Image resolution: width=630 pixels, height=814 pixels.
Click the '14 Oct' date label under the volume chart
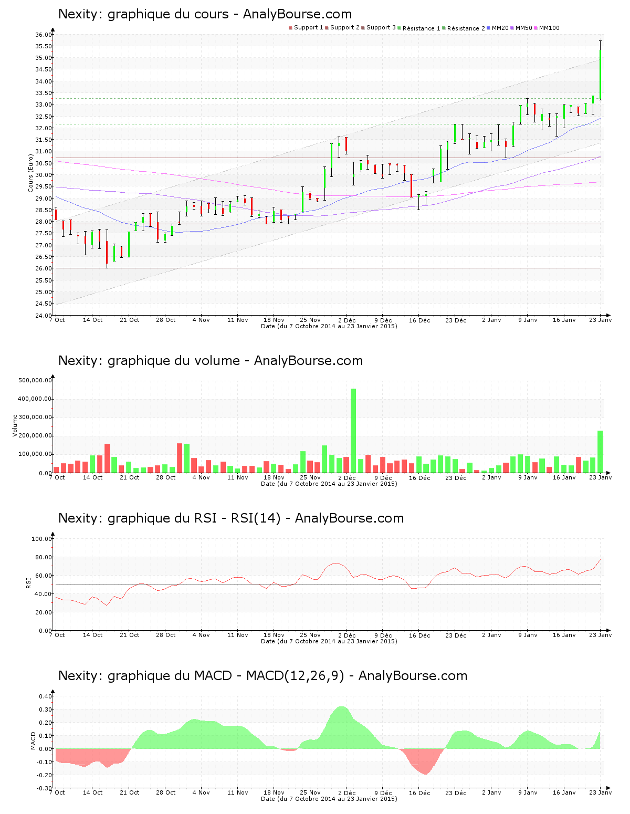[93, 477]
